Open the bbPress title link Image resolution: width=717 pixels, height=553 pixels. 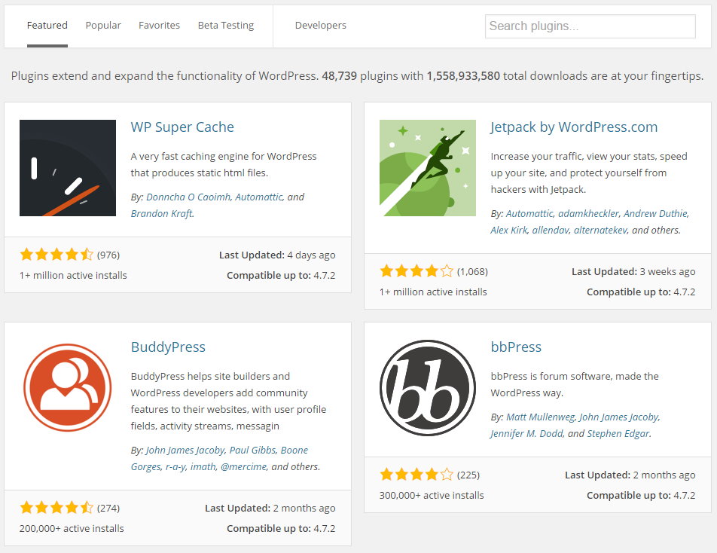click(x=516, y=347)
